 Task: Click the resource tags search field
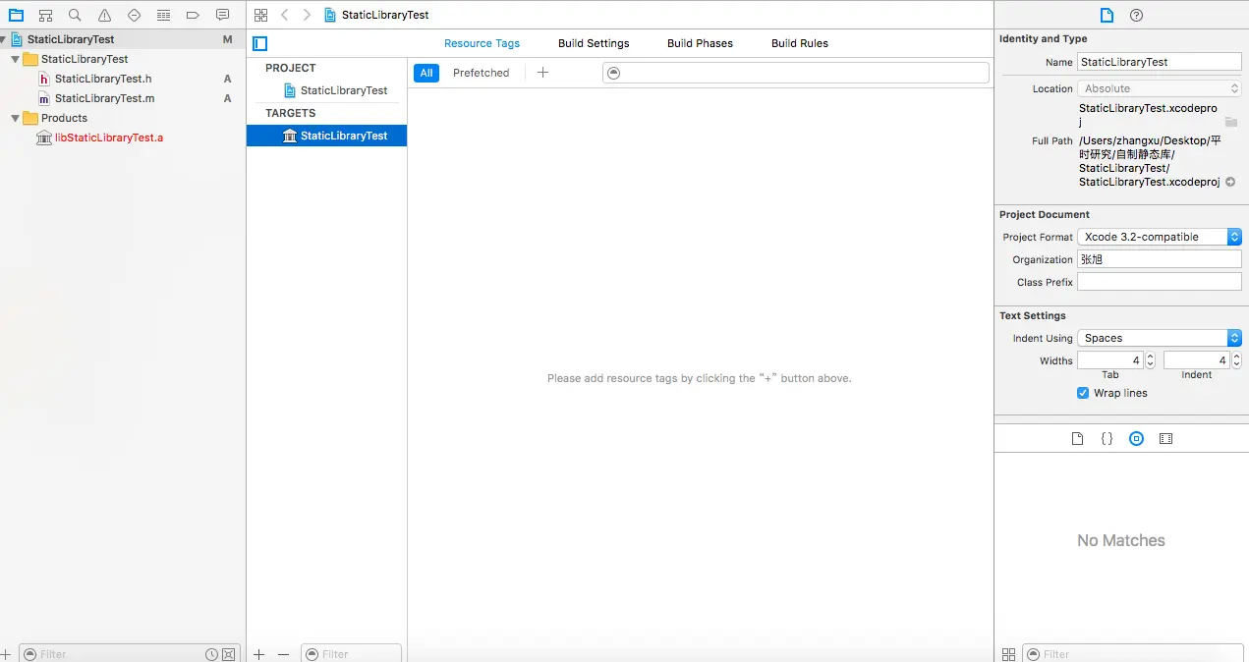pos(796,73)
